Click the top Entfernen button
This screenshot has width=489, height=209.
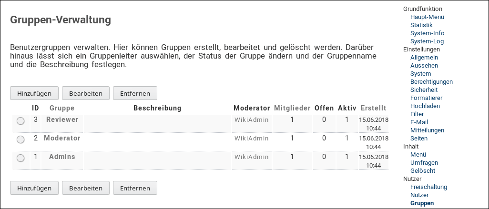click(x=135, y=93)
